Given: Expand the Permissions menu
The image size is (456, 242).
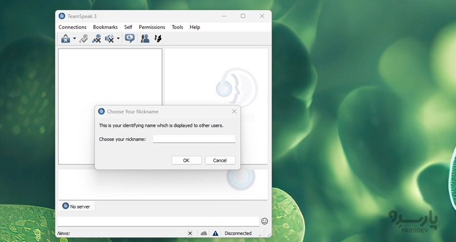Looking at the screenshot, I should pyautogui.click(x=152, y=27).
